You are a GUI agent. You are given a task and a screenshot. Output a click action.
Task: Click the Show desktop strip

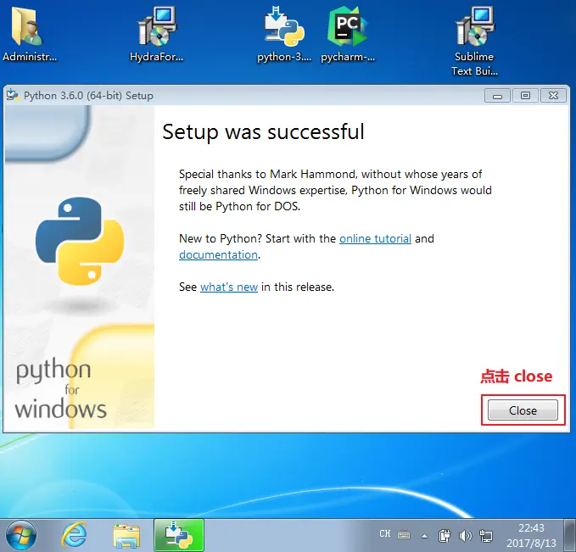tap(570, 536)
